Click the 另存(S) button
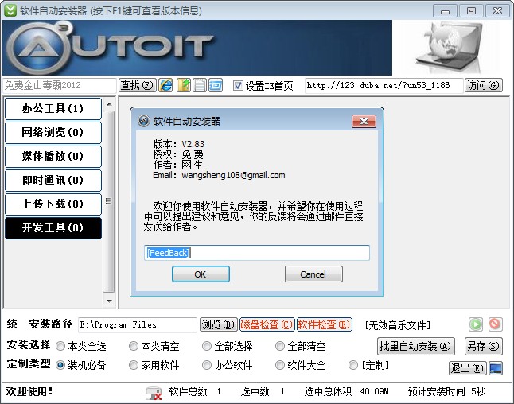 [x=484, y=346]
